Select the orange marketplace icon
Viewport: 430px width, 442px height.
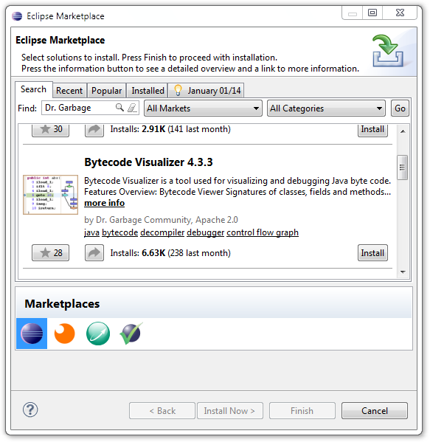(x=64, y=334)
